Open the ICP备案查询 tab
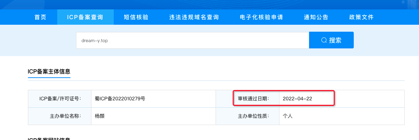This screenshot has height=140, width=419. click(85, 17)
